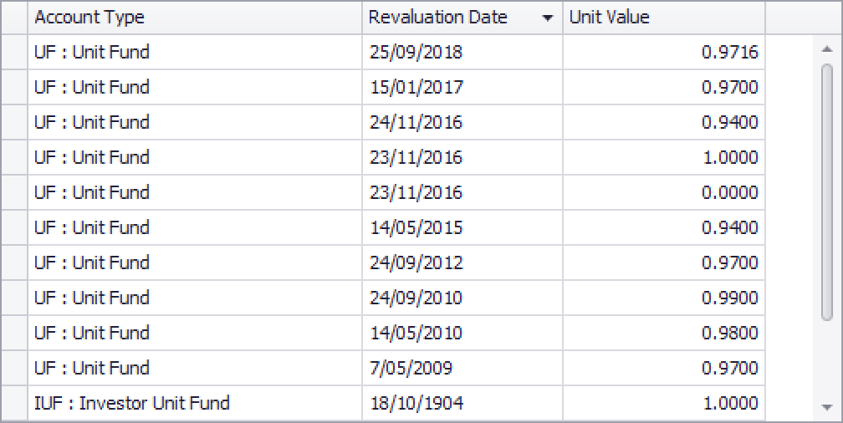Sort by Account Type column header
The image size is (843, 423).
point(195,18)
